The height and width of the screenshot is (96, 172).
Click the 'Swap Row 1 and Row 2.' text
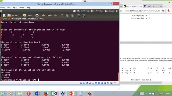point(141,80)
